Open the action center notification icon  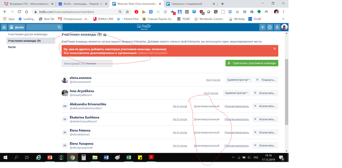(x=281, y=158)
